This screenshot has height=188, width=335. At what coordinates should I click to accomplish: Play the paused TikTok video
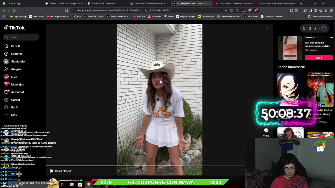(52, 171)
